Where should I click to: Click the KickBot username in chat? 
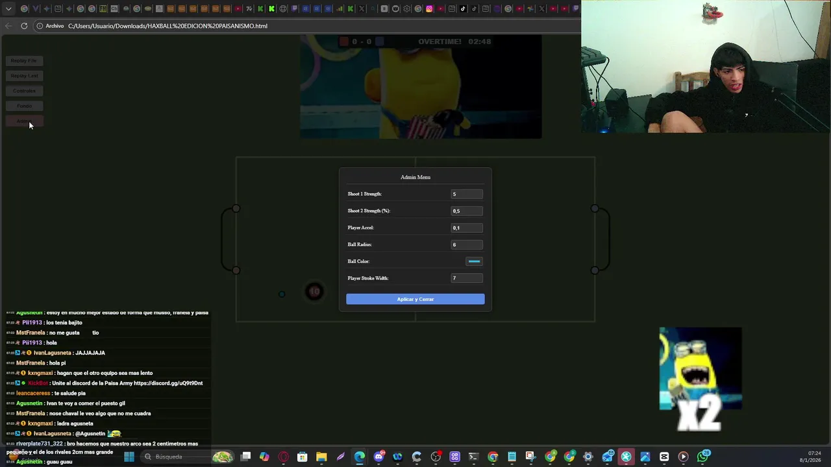(x=38, y=383)
